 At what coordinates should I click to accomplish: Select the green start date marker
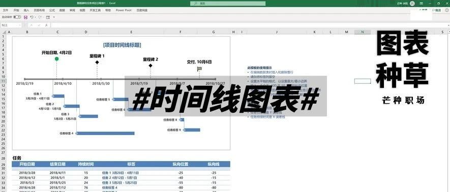56,59
